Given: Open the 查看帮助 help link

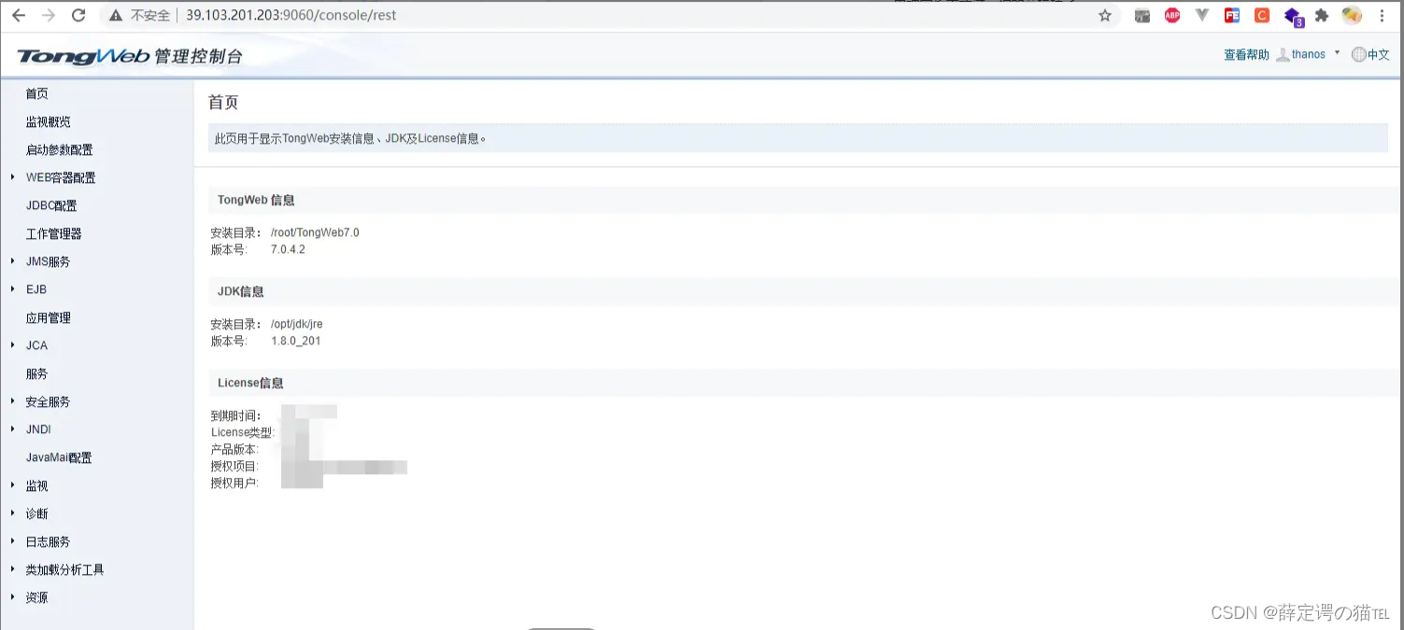Looking at the screenshot, I should [x=1246, y=55].
